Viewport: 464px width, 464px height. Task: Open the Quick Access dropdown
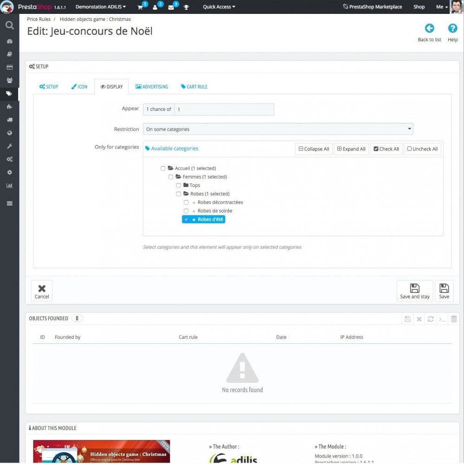[219, 7]
